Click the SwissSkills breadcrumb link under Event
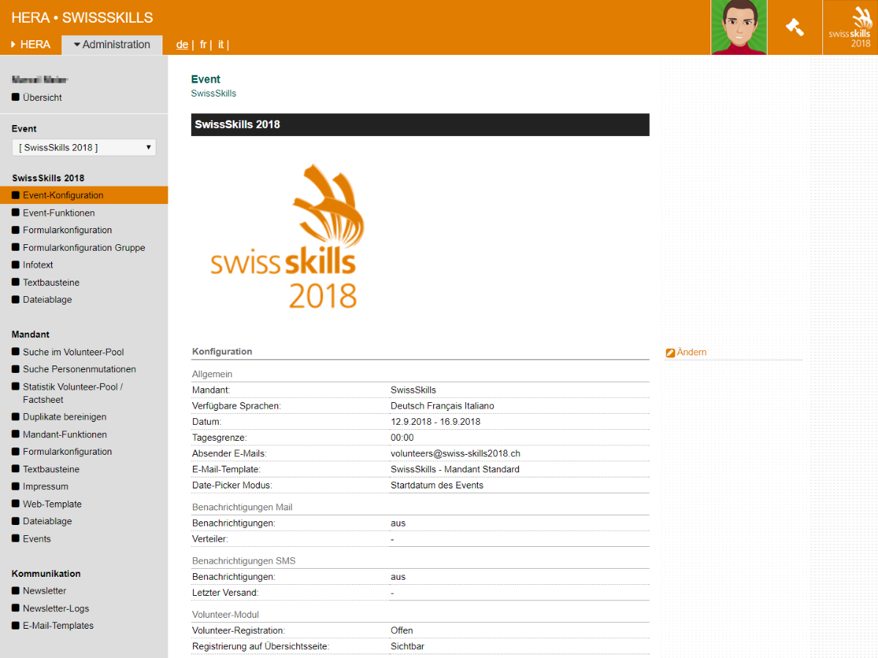This screenshot has height=658, width=878. [x=214, y=94]
